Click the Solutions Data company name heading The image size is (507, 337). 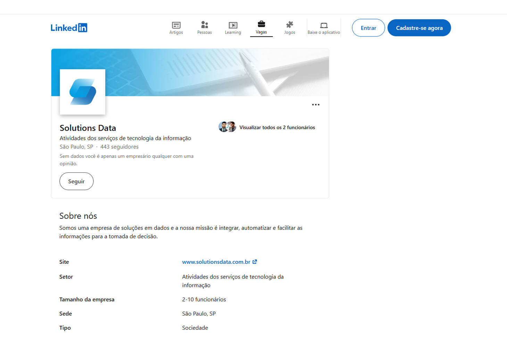point(88,128)
